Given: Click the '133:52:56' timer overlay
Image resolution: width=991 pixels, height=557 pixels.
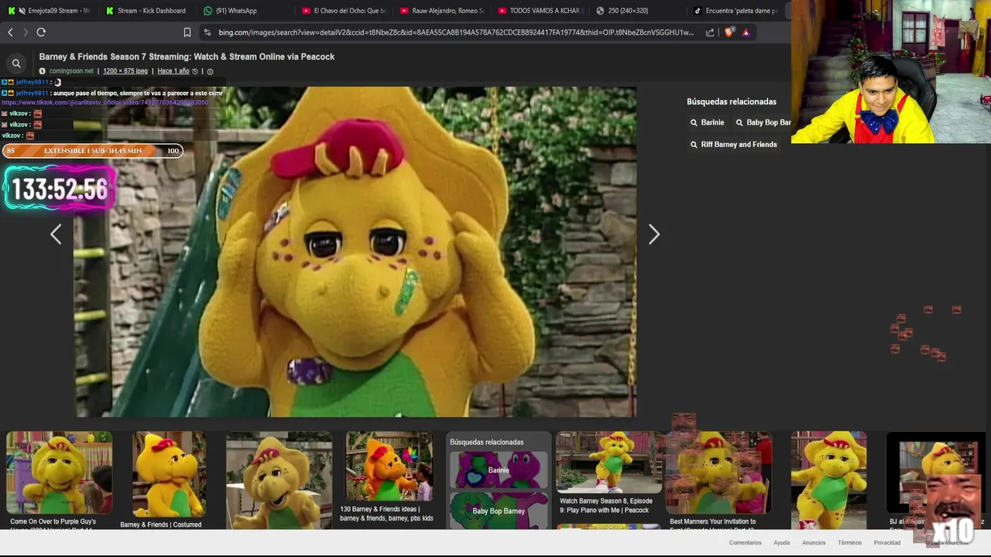Looking at the screenshot, I should click(60, 189).
